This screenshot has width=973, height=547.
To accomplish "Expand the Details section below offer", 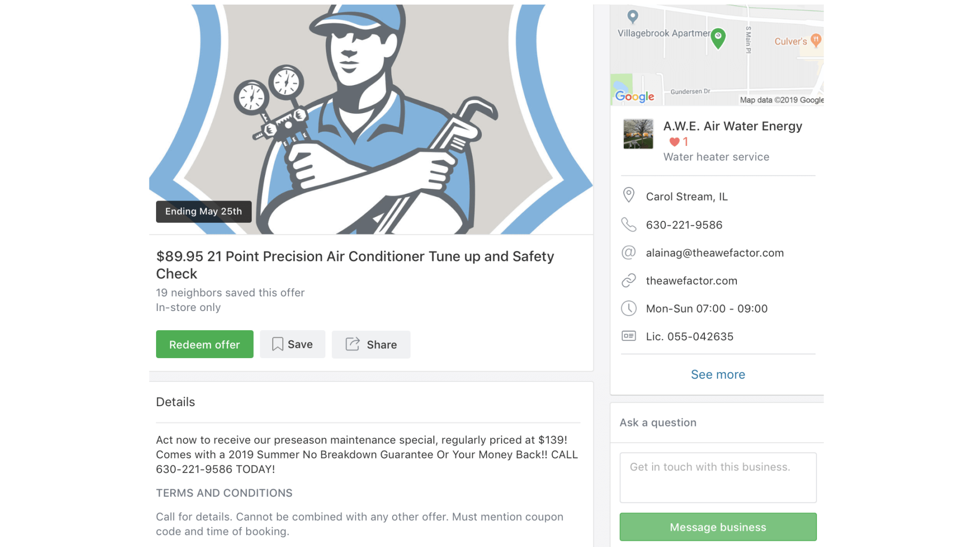I will (x=175, y=402).
